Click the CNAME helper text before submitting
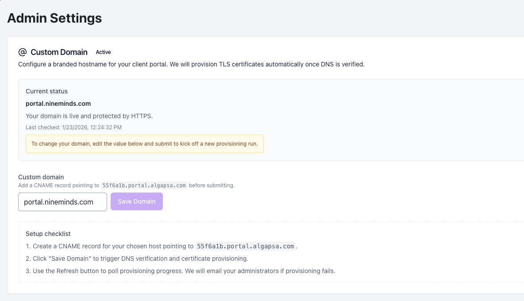 click(x=128, y=185)
